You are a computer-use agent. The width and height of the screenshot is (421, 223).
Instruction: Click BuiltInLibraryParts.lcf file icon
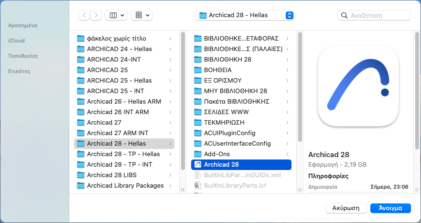point(198,185)
